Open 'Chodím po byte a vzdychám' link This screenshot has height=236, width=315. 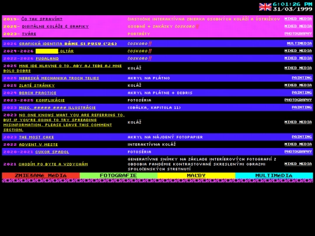pos(53,164)
